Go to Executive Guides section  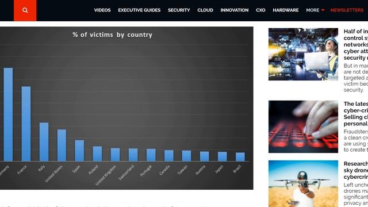click(x=139, y=10)
